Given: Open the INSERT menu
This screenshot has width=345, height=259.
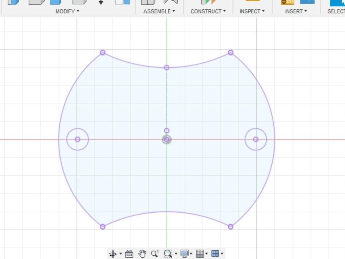Looking at the screenshot, I should [x=295, y=11].
